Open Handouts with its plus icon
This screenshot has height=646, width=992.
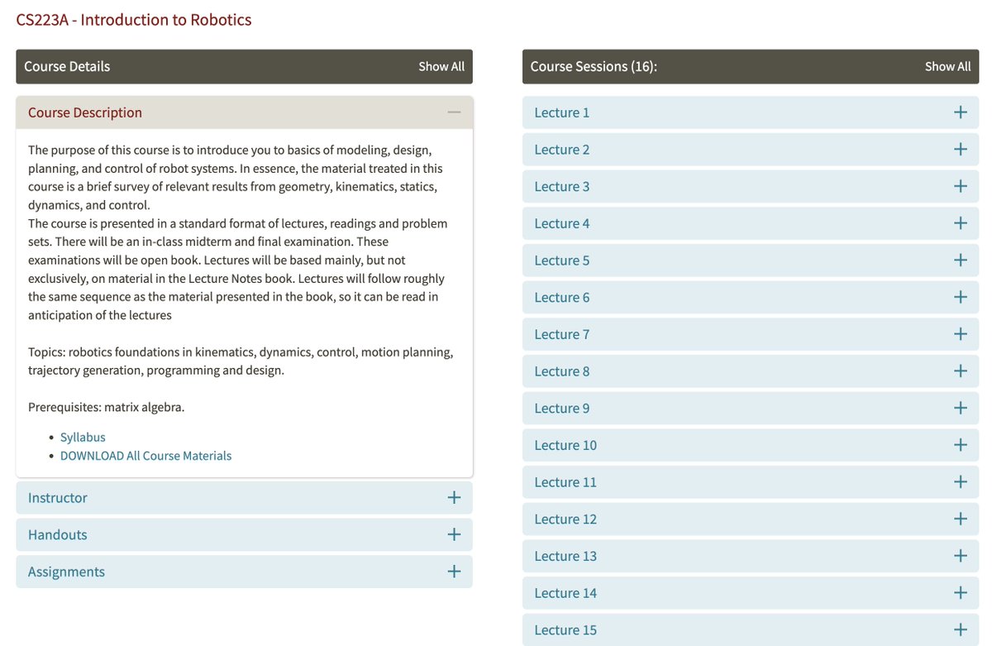tap(454, 534)
